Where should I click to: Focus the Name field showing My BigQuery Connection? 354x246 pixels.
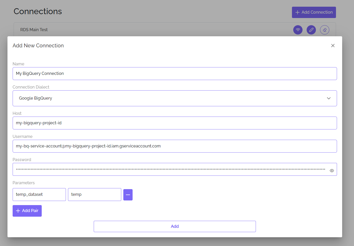(175, 73)
